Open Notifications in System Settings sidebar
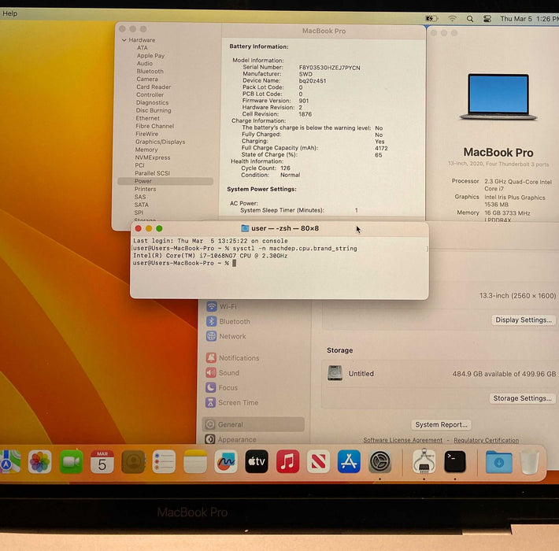The width and height of the screenshot is (559, 551). 232,358
